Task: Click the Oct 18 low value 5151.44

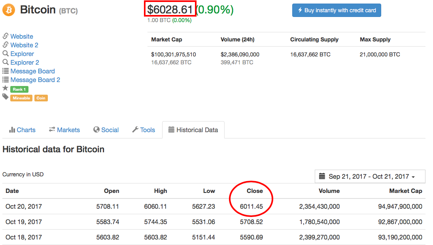Action: 204,237
